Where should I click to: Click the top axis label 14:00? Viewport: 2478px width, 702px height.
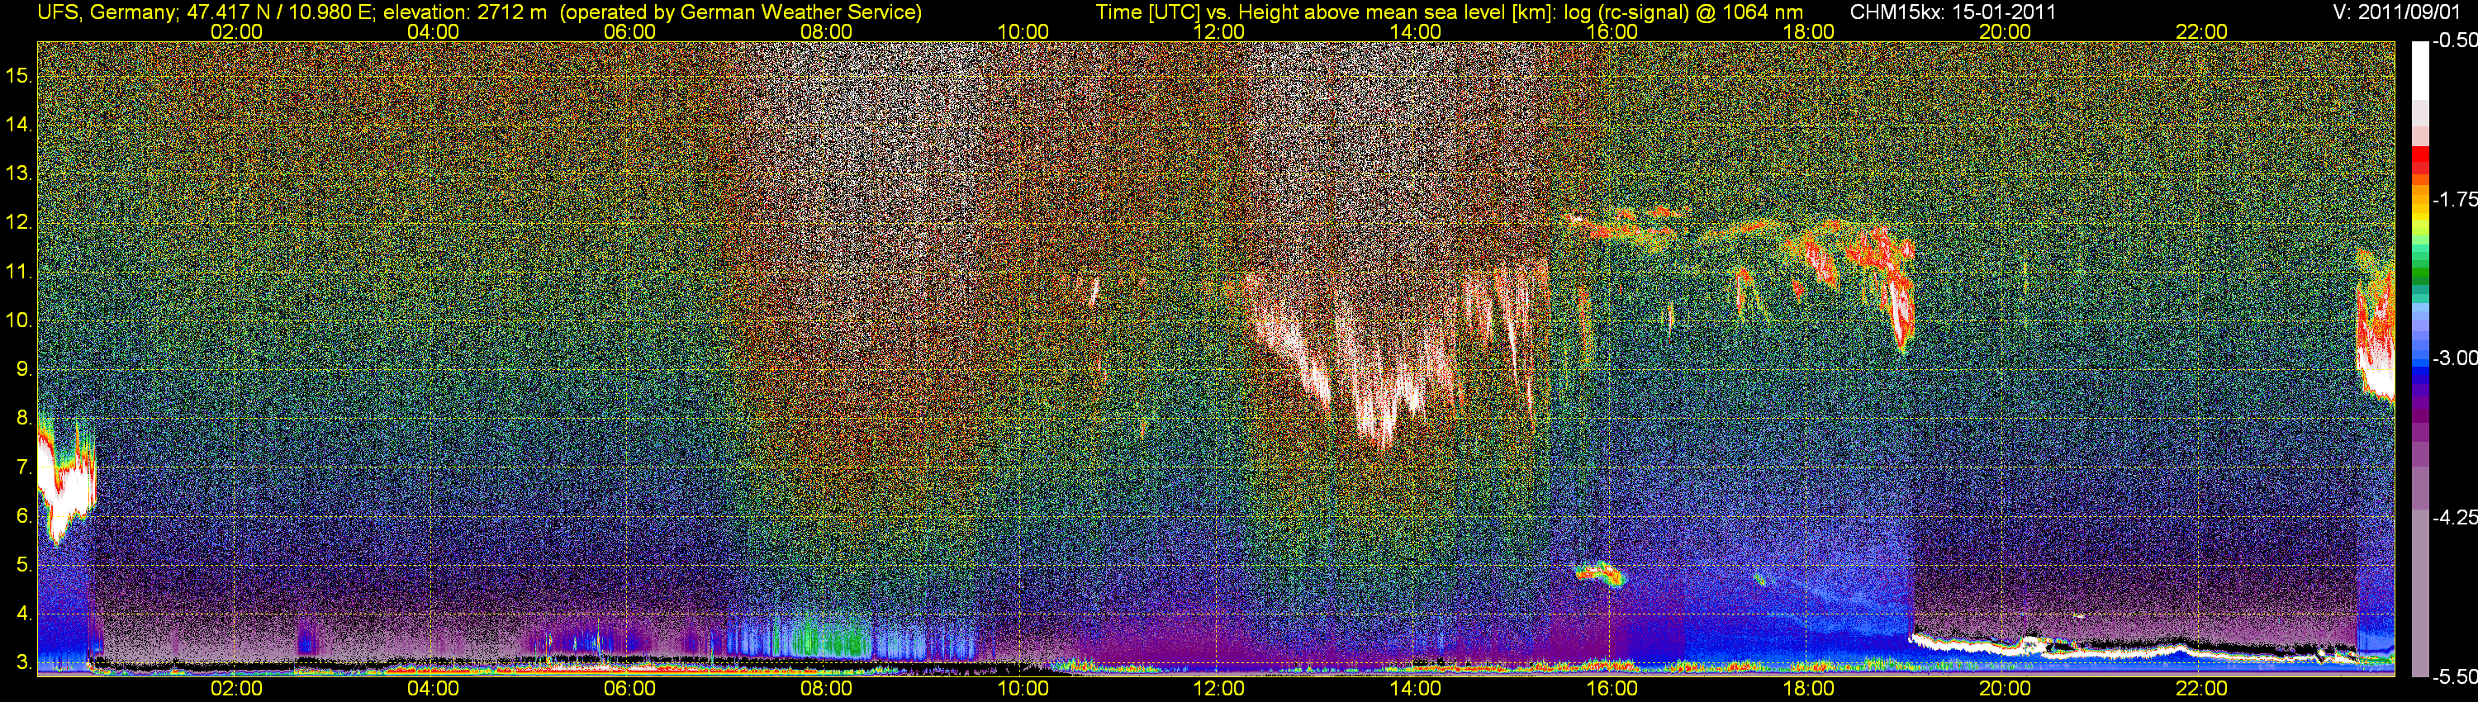point(1416,31)
